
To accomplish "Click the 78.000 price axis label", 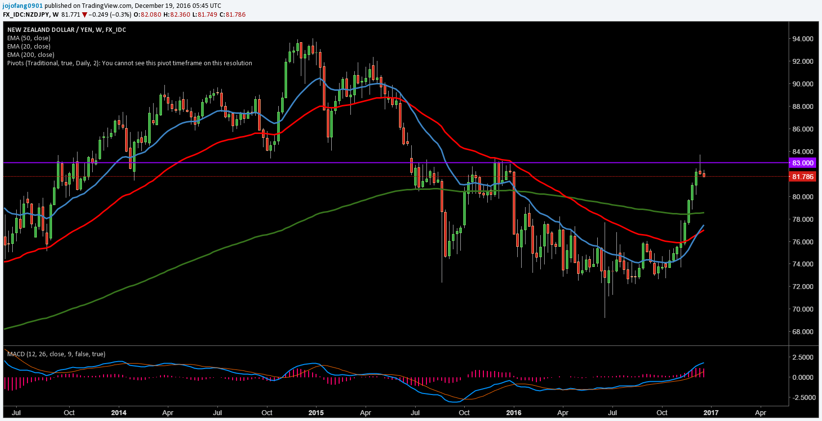I will (x=803, y=219).
